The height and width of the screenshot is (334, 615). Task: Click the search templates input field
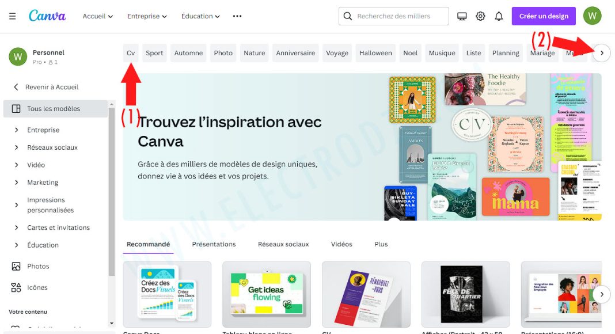[394, 16]
